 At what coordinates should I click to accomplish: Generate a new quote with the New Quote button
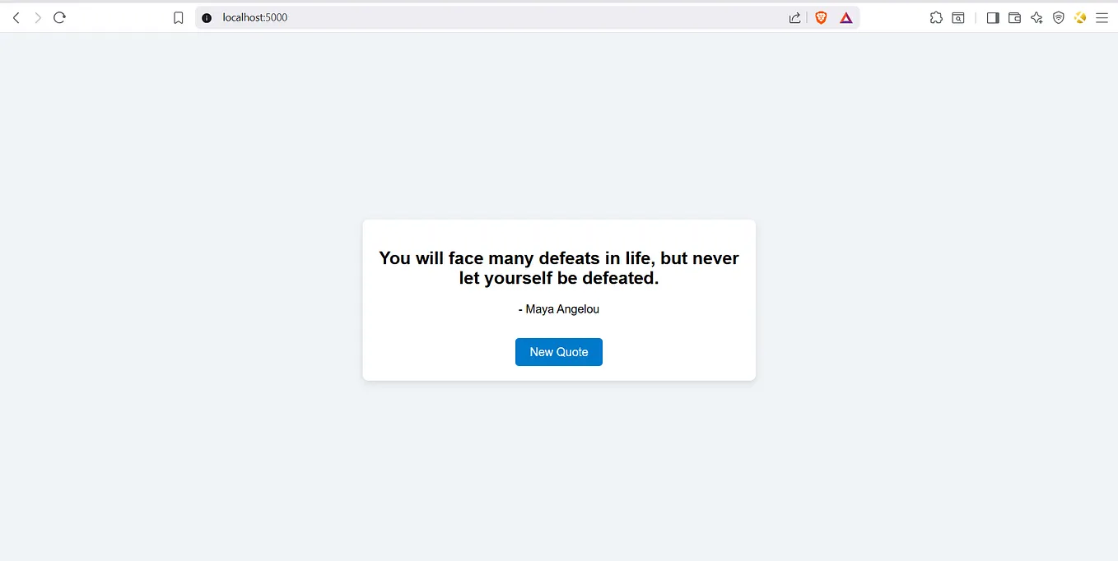tap(559, 352)
